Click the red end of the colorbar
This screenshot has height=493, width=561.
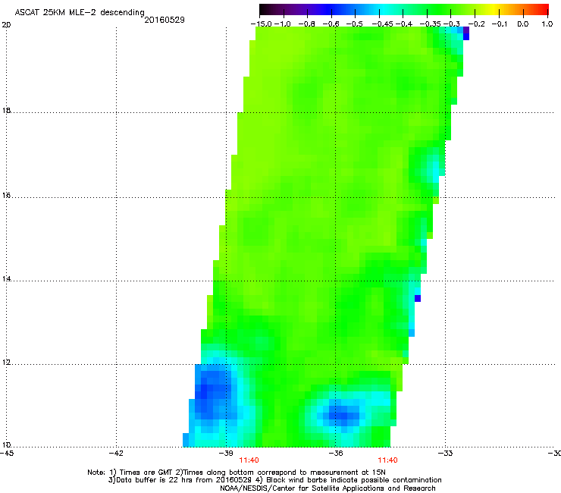tap(544, 10)
